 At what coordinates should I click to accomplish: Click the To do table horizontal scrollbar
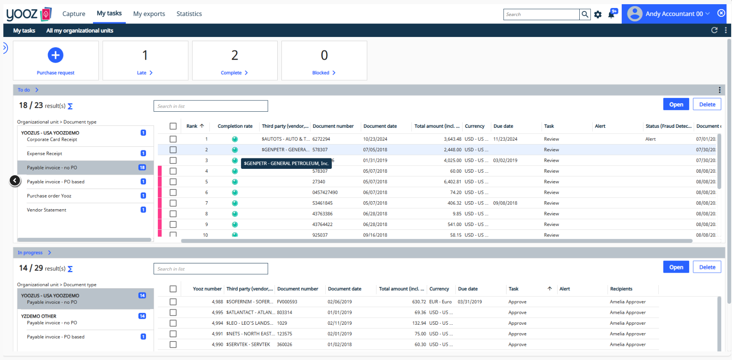click(437, 241)
